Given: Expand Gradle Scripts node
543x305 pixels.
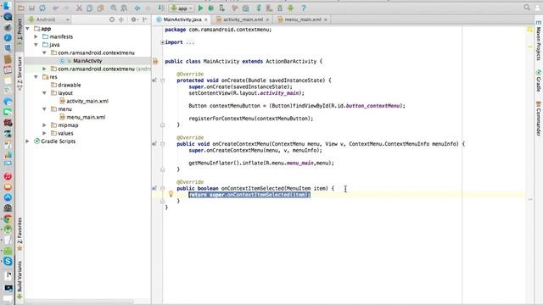Looking at the screenshot, I should pyautogui.click(x=28, y=141).
